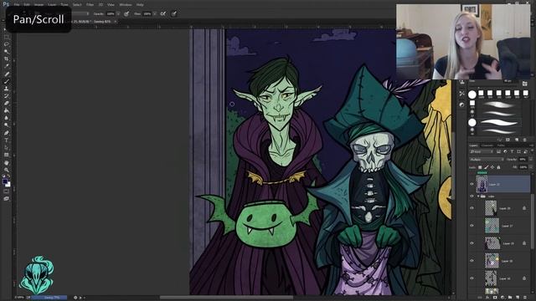
Task: Select the Eraser tool
Action: coord(6,103)
